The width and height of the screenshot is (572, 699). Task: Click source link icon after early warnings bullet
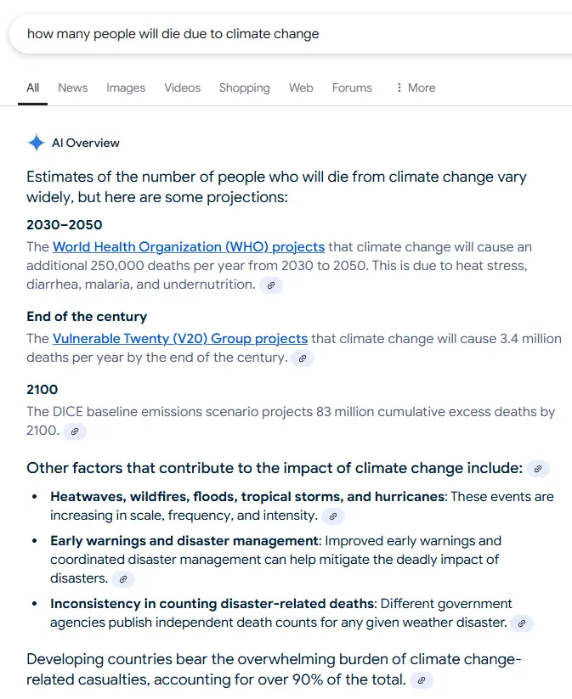123,579
